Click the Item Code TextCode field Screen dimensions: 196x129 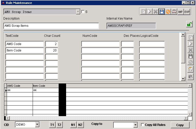coord(24,50)
